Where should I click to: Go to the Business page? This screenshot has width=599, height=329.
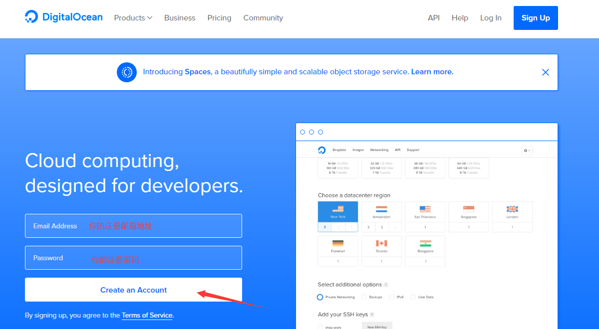pyautogui.click(x=180, y=18)
